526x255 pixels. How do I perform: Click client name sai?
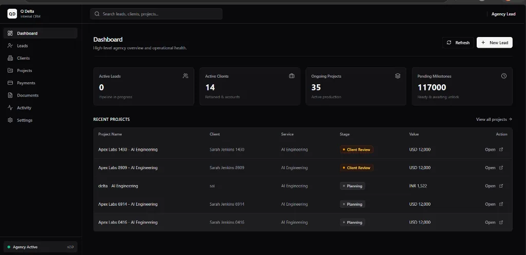click(212, 186)
